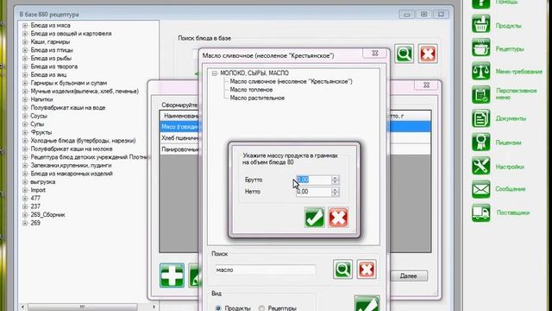Click green plus add ingredient icon
Viewport: 552px width, 311px height.
(172, 275)
